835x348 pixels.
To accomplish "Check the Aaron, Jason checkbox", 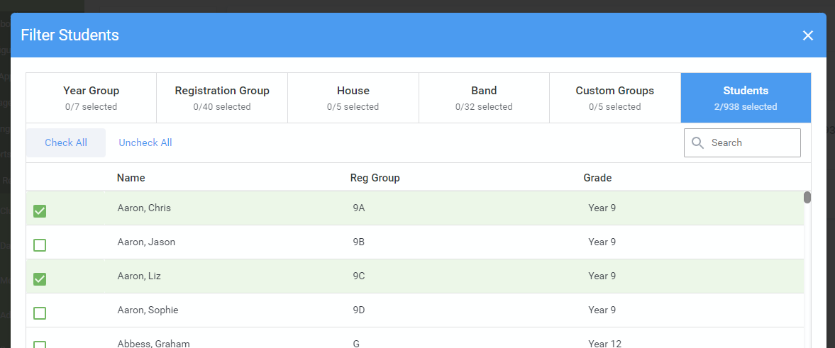I will [40, 245].
